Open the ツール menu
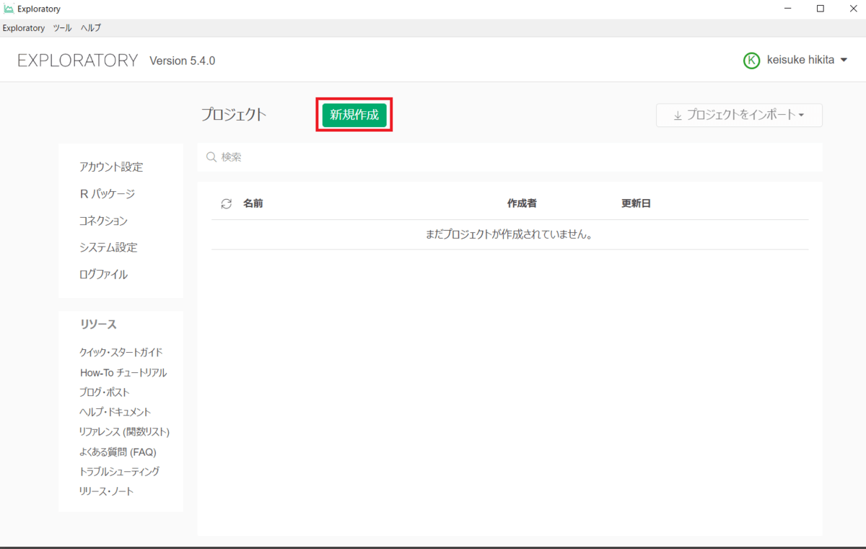Viewport: 866px width, 549px height. (62, 28)
